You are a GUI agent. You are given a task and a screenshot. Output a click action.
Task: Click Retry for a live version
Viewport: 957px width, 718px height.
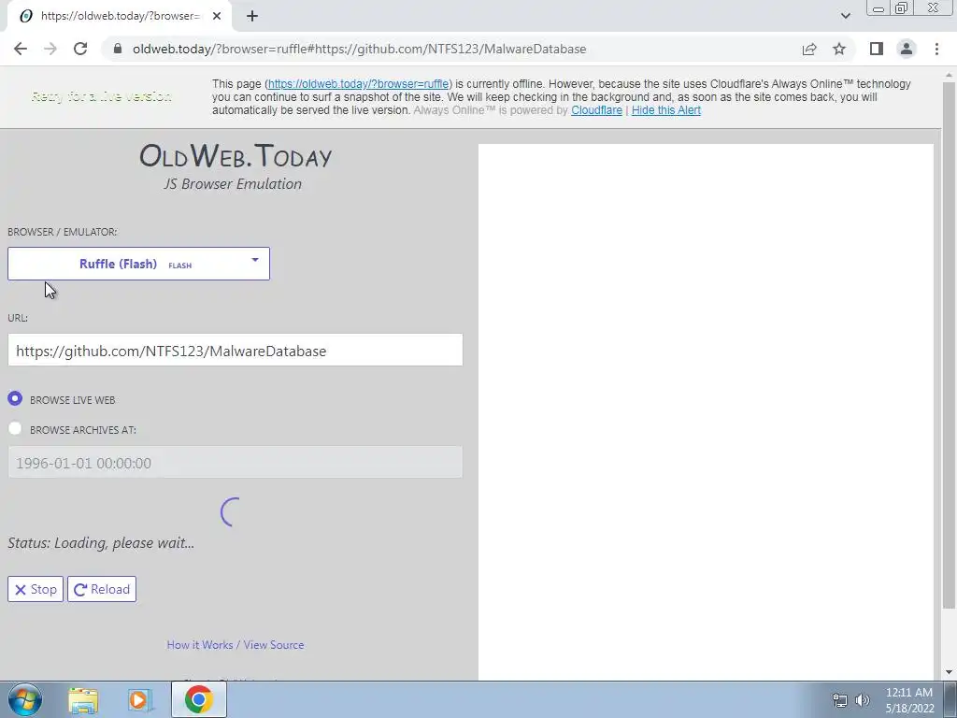click(101, 96)
